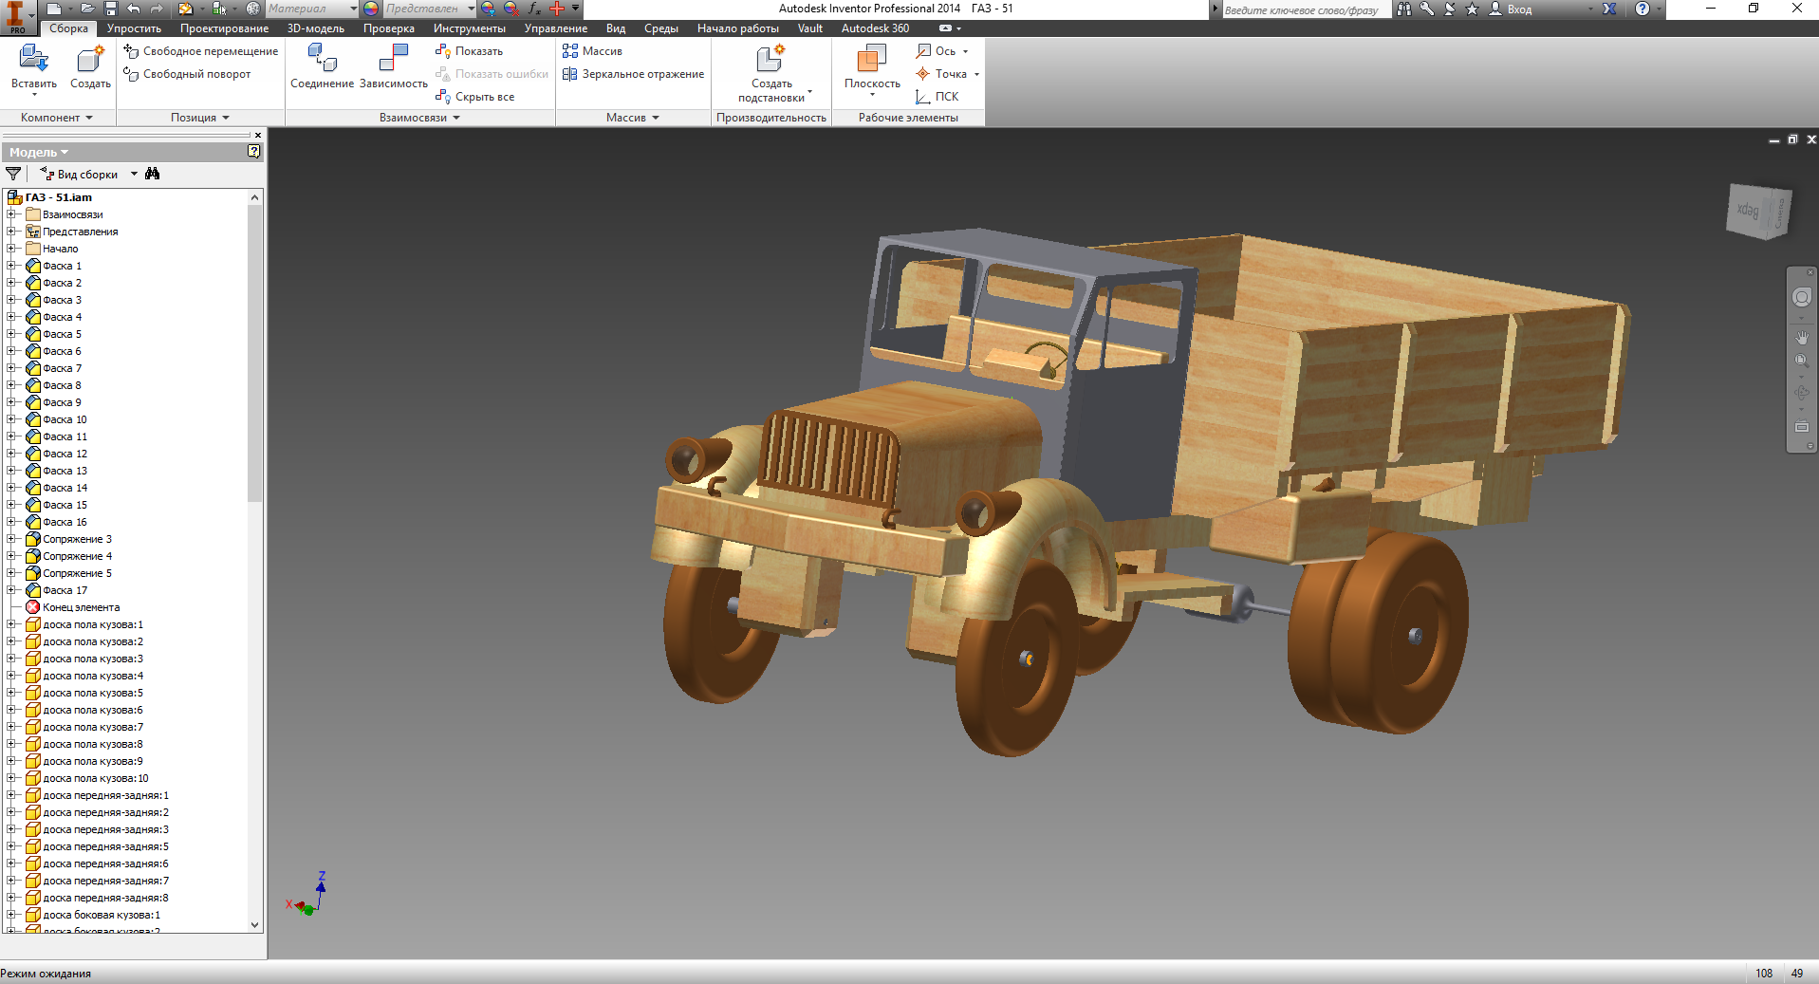1819x984 pixels.
Task: Activate Свободное перемещение tool
Action: click(x=200, y=51)
